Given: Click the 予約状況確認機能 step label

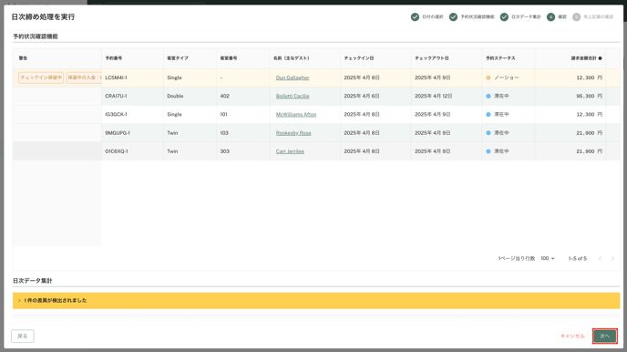Looking at the screenshot, I should 477,16.
